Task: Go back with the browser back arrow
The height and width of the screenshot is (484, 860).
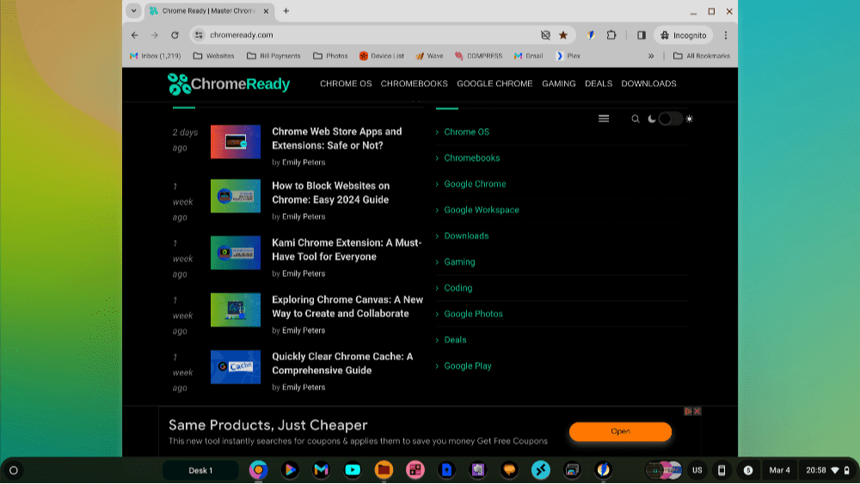Action: pos(135,35)
